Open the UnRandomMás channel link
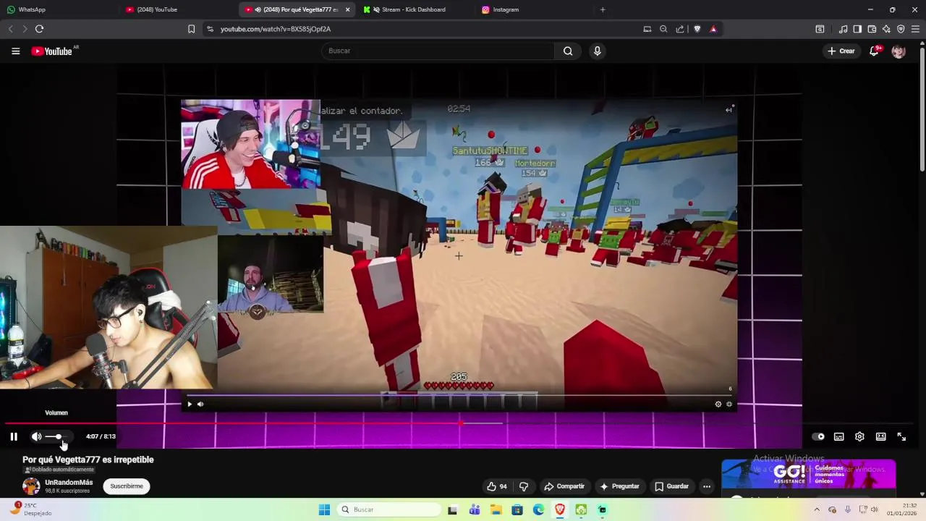The image size is (926, 521). (x=69, y=482)
